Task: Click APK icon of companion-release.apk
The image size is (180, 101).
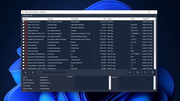Action: [26, 22]
